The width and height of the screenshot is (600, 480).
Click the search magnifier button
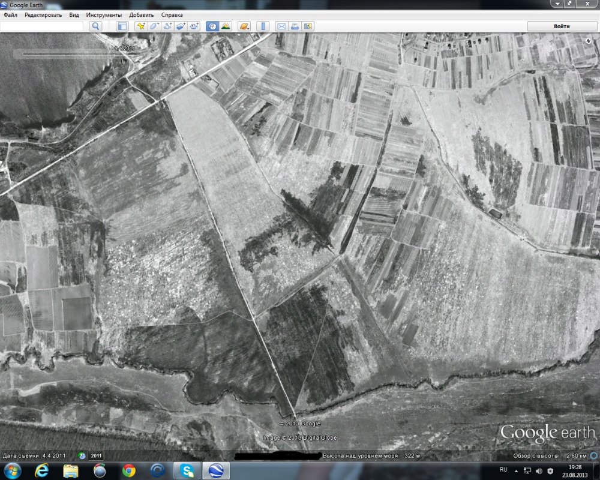tap(95, 26)
